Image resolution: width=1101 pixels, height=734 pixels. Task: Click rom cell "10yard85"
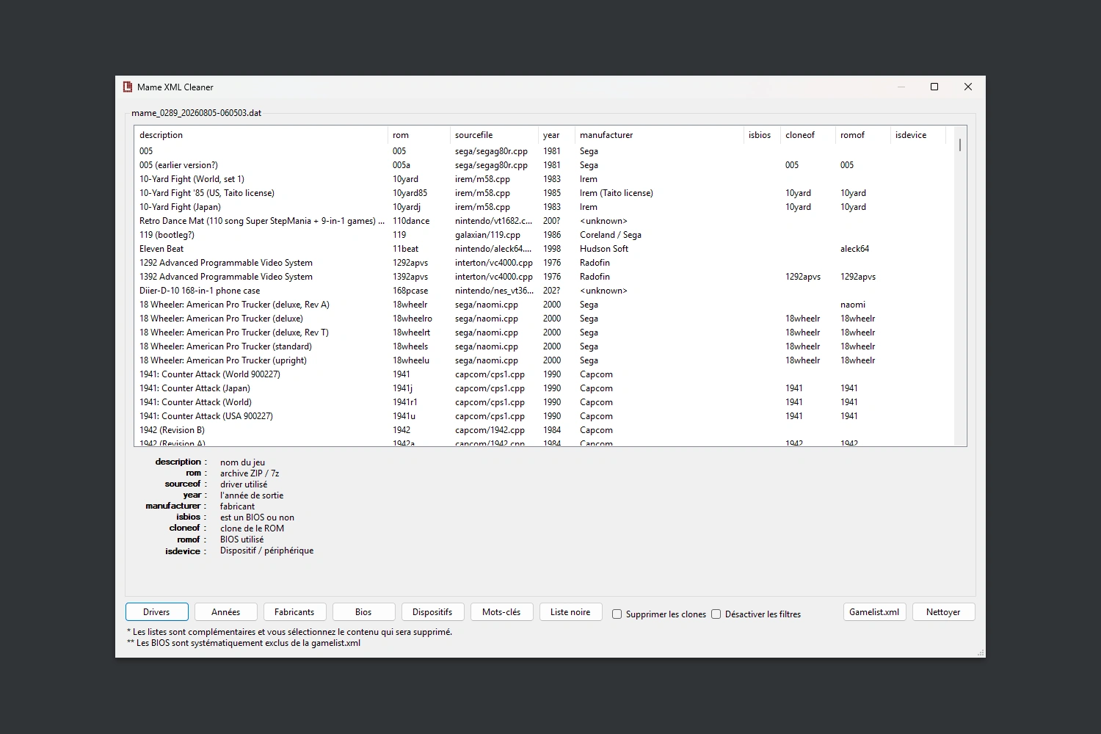coord(410,193)
